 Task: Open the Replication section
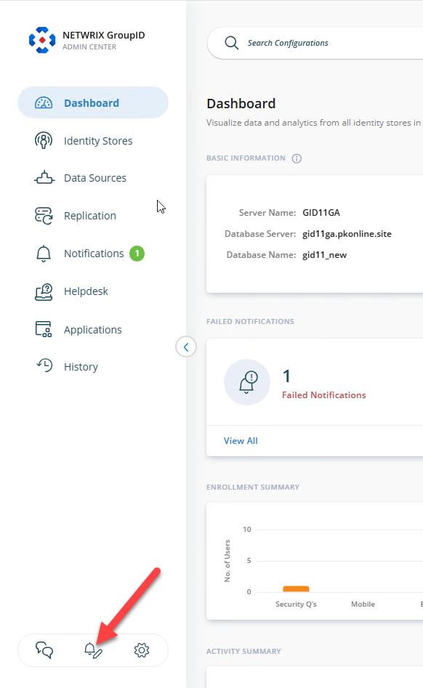(89, 215)
